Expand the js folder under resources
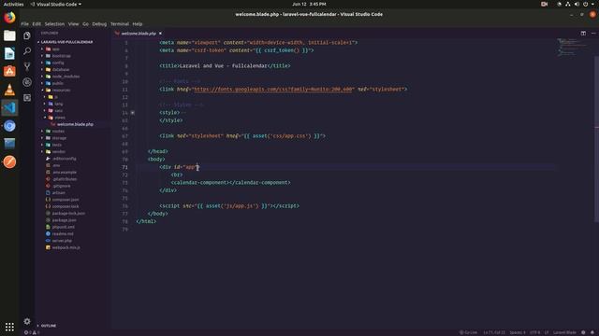The width and height of the screenshot is (599, 336). 56,97
